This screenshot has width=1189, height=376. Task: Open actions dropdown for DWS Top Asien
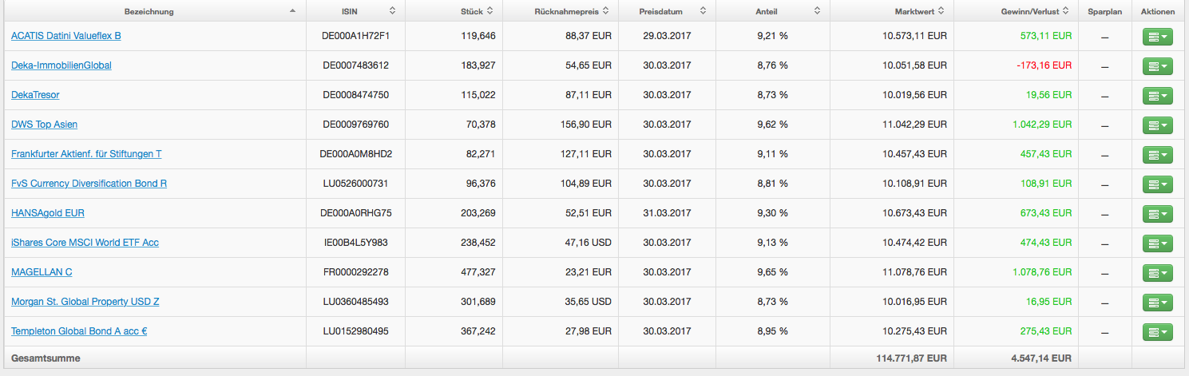coord(1157,125)
